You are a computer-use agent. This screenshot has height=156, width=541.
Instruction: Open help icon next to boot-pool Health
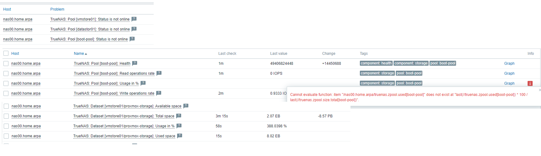[135, 63]
